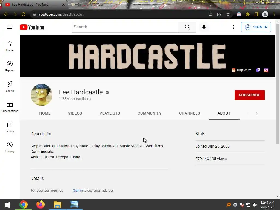Viewport: 280px width, 210px height.
Task: Open the taskbar clock and date
Action: pyautogui.click(x=267, y=205)
